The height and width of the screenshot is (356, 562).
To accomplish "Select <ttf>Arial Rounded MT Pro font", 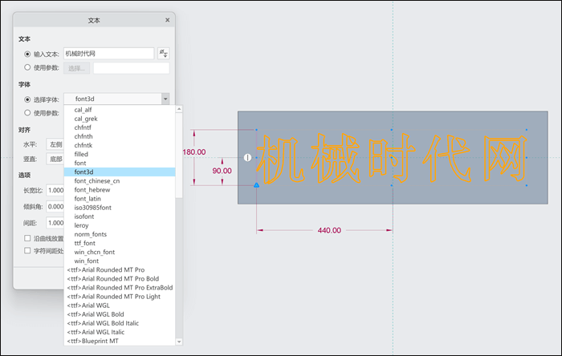I will point(120,269).
